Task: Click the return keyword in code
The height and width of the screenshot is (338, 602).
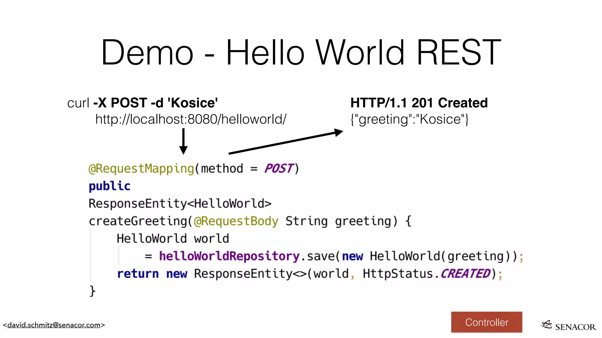Action: (x=138, y=274)
